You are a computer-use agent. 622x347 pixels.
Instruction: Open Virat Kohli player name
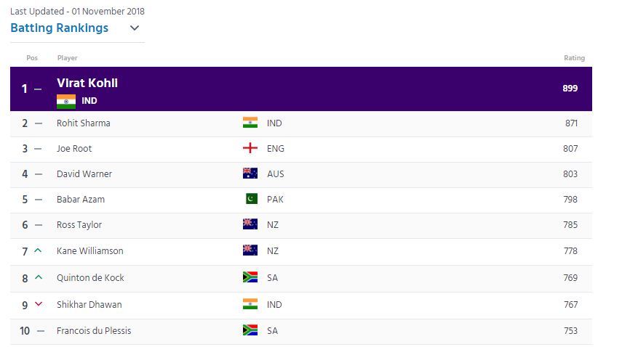pos(87,83)
